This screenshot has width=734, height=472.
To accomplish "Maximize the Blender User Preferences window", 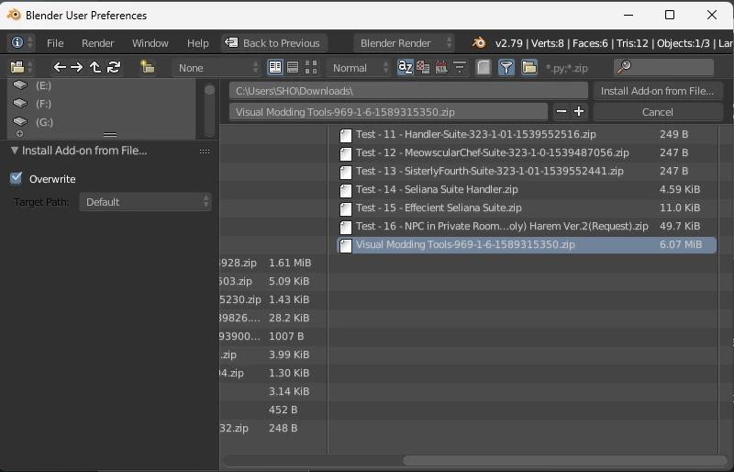I will pos(670,15).
